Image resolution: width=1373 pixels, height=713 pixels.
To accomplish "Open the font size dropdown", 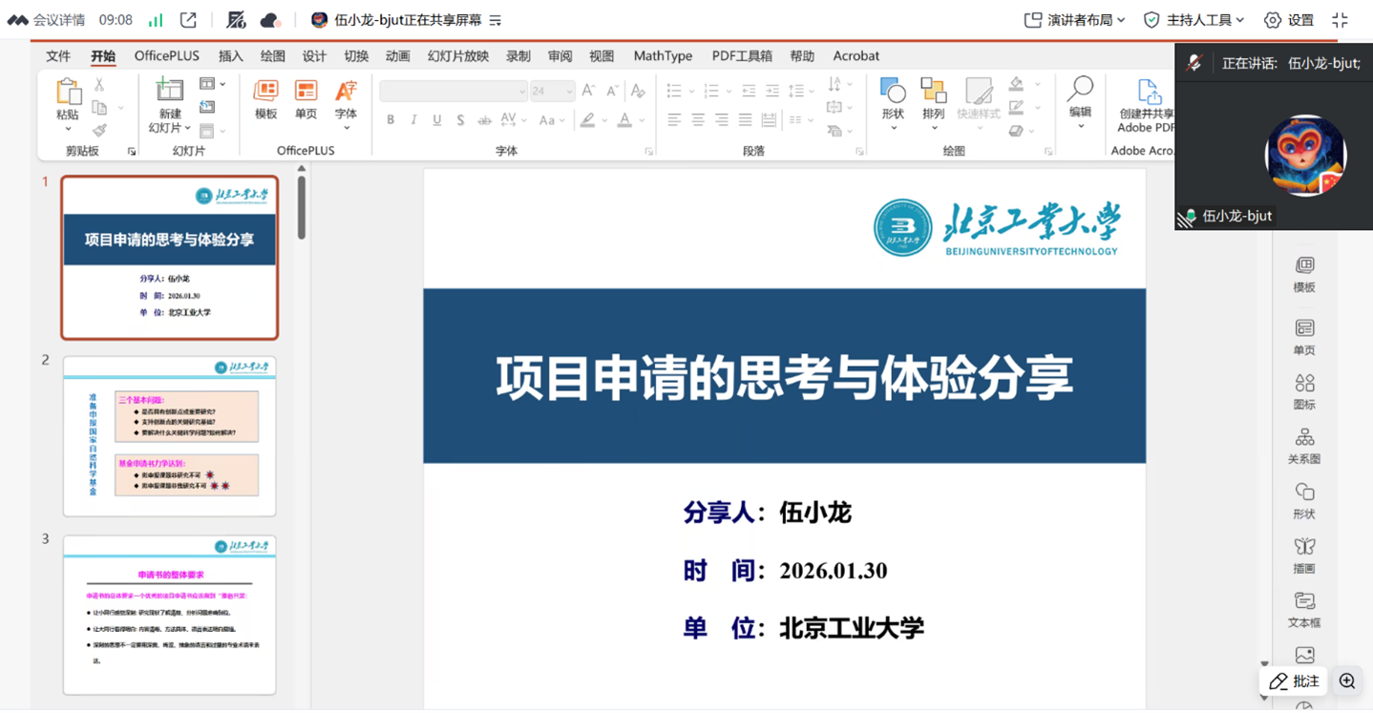I will click(x=569, y=92).
